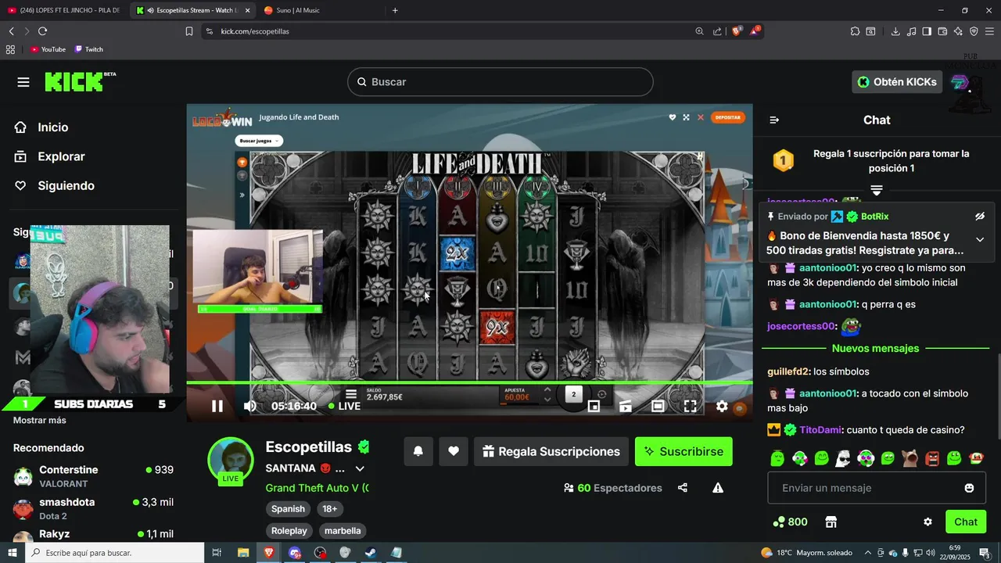This screenshot has height=563, width=1001.
Task: Enter fullscreen mode on the player
Action: pos(691,406)
